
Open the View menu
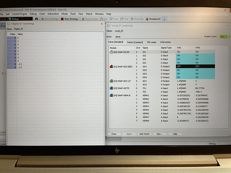[81, 14]
